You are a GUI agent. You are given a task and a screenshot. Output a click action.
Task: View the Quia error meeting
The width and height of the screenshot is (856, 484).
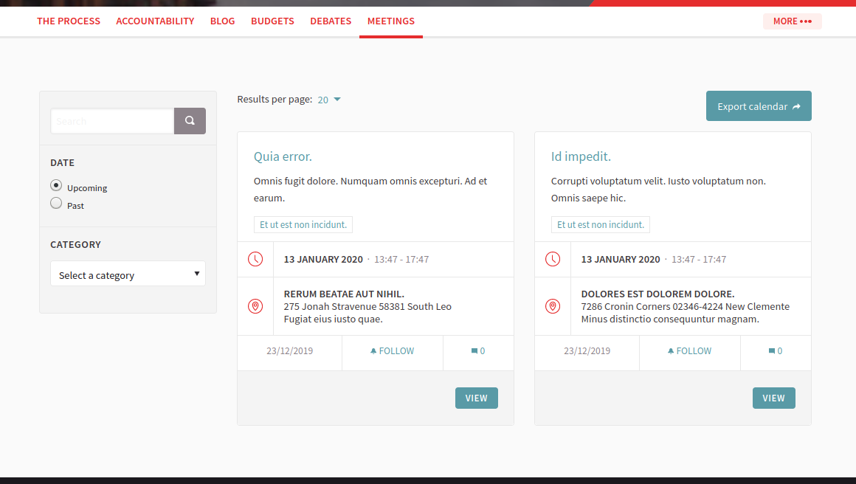pyautogui.click(x=476, y=398)
